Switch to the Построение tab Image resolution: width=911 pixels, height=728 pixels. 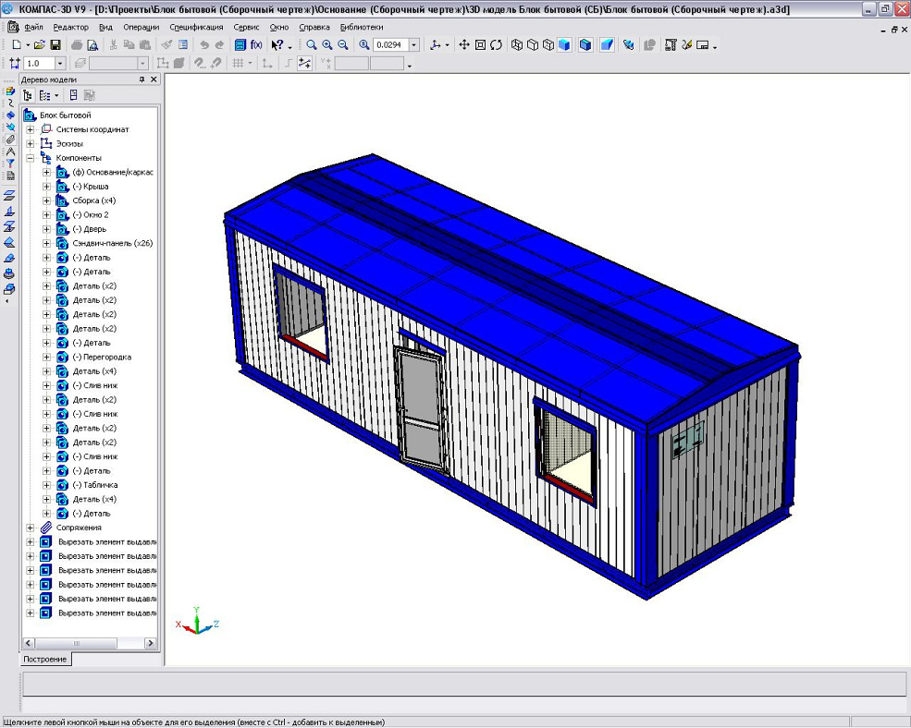(x=45, y=659)
